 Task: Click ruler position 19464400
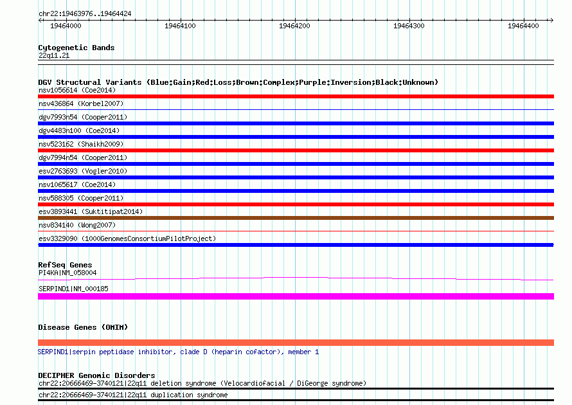pos(523,26)
